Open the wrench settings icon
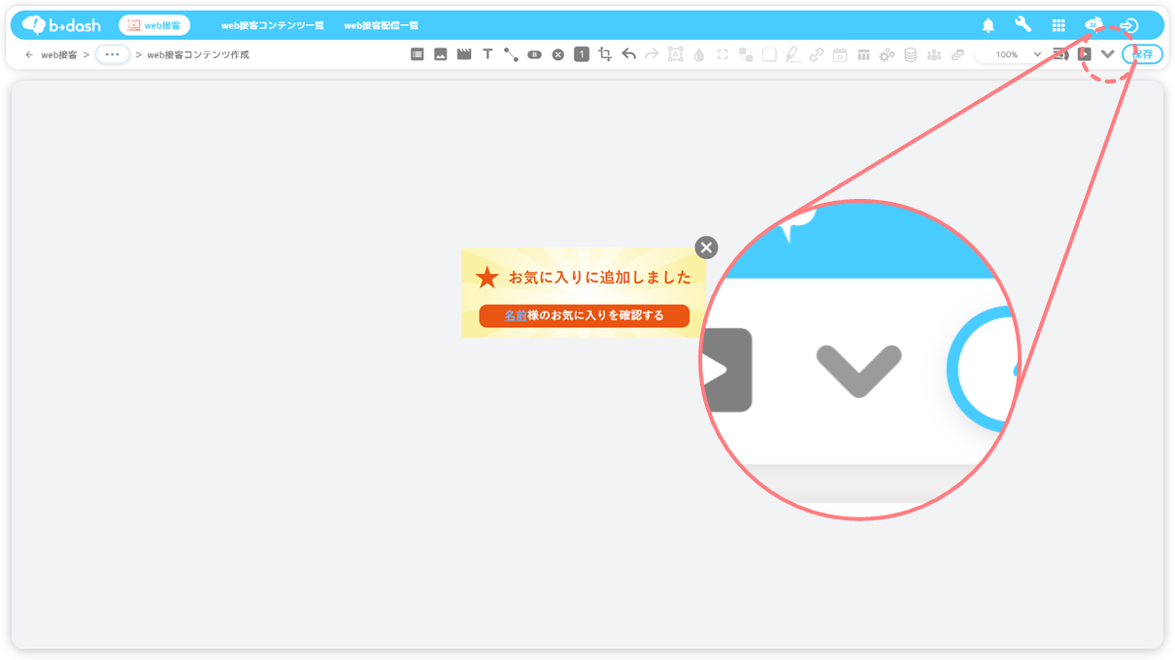The width and height of the screenshot is (1175, 660). pyautogui.click(x=1023, y=25)
